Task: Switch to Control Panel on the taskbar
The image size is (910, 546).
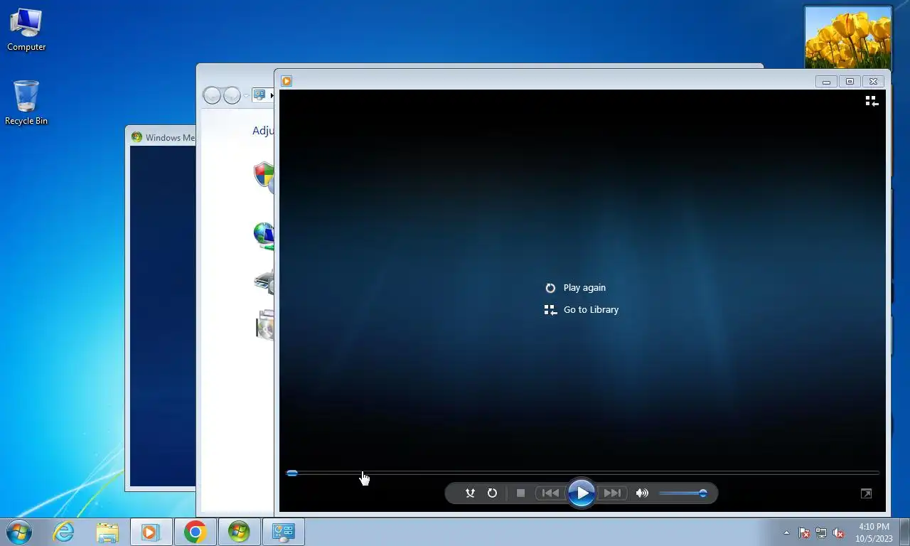Action: [284, 532]
